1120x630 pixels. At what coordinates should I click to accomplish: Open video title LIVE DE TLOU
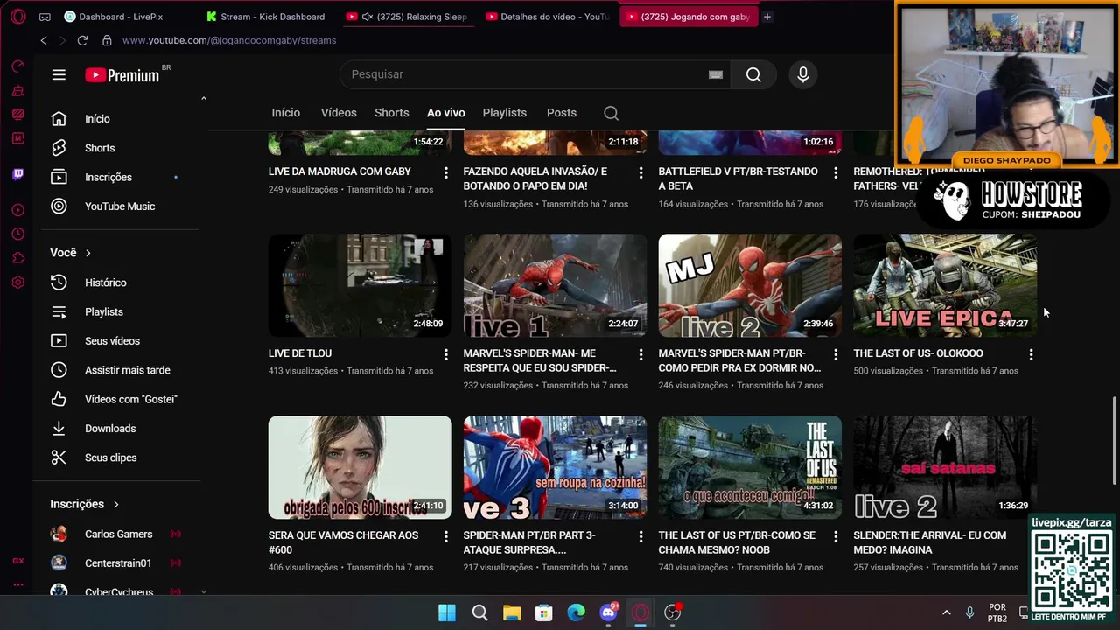[299, 353]
